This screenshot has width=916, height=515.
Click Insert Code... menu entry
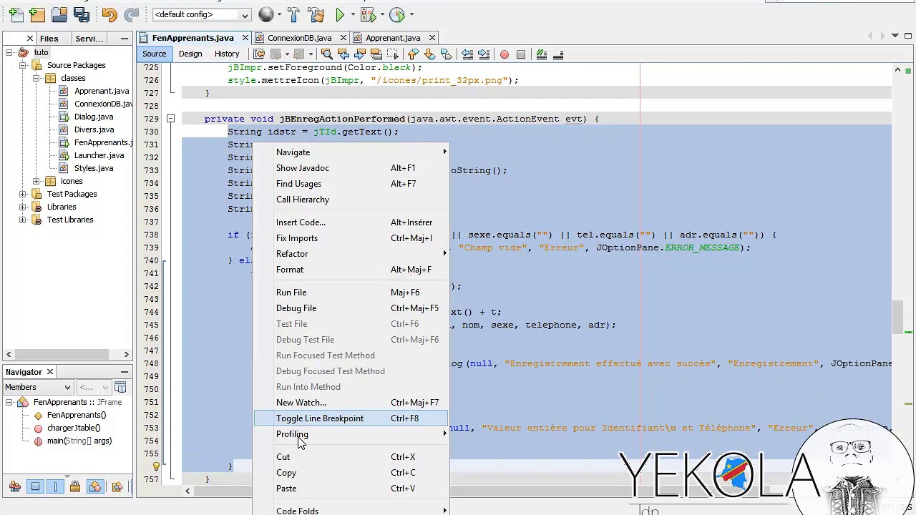(351, 222)
